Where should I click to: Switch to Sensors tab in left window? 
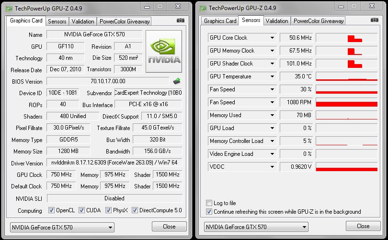click(x=57, y=21)
